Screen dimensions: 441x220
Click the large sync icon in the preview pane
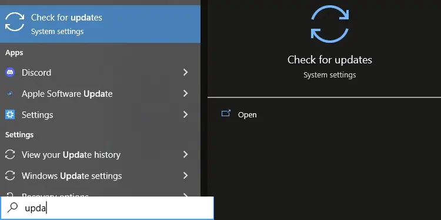tap(330, 24)
